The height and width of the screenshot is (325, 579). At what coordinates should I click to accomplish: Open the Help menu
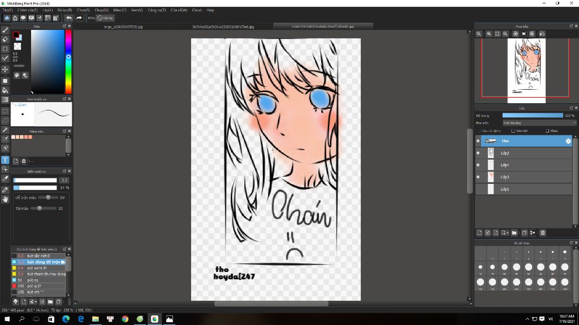click(210, 10)
